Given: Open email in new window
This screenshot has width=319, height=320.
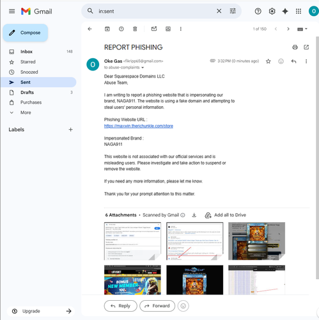Looking at the screenshot, I should point(306,47).
